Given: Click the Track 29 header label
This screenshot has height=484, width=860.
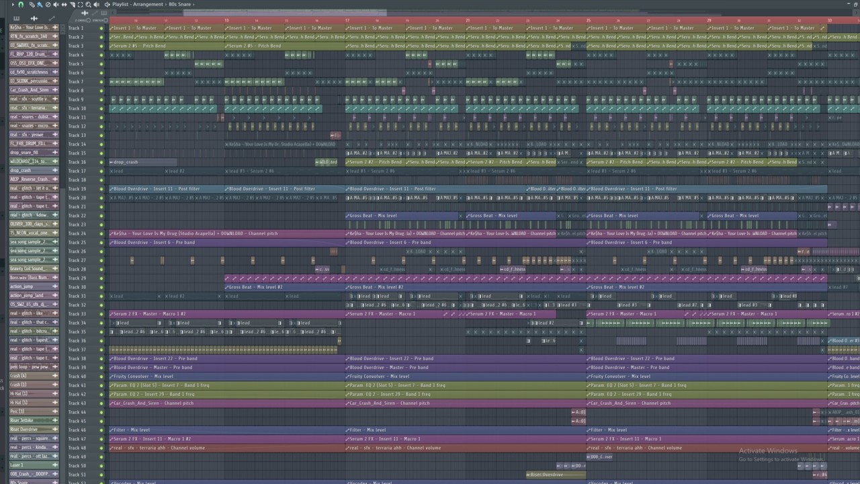Looking at the screenshot, I should pyautogui.click(x=77, y=278).
